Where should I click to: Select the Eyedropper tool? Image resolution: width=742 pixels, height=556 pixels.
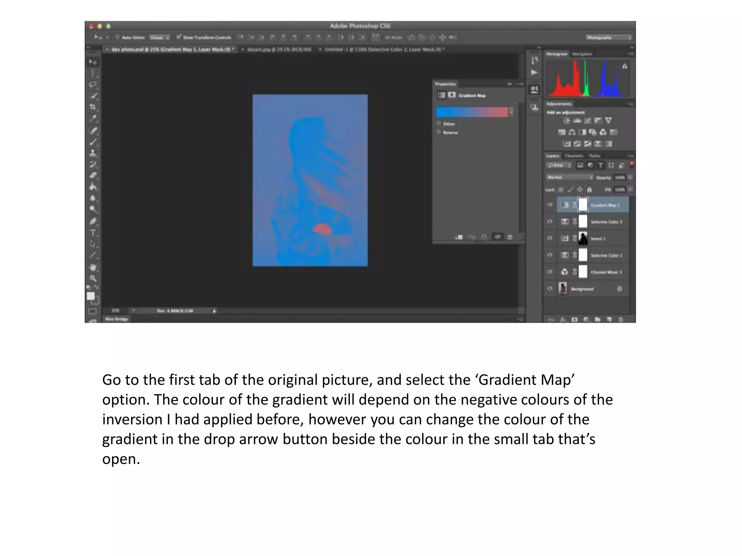(93, 118)
